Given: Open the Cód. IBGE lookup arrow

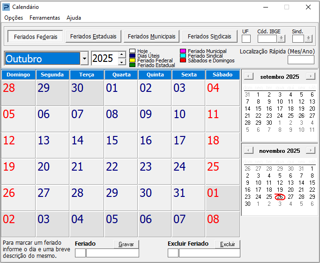Looking at the screenshot, I should pos(281,38).
